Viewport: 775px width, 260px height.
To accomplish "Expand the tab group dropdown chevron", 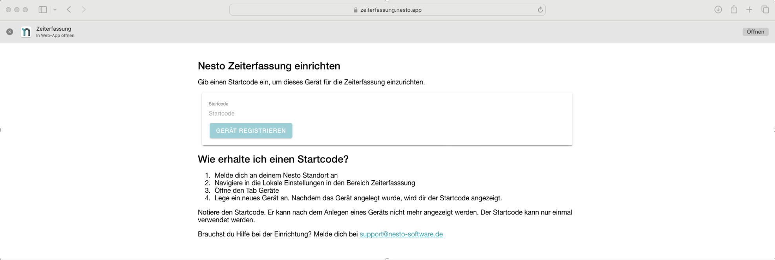I will coord(55,10).
